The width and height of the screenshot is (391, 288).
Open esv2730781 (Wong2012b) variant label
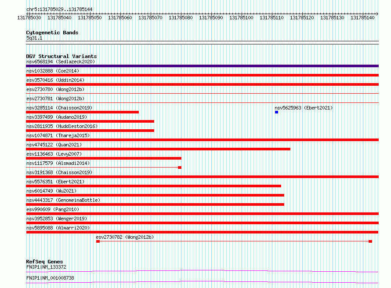(x=55, y=98)
